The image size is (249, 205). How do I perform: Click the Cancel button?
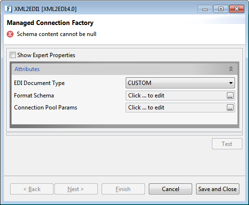(x=170, y=189)
